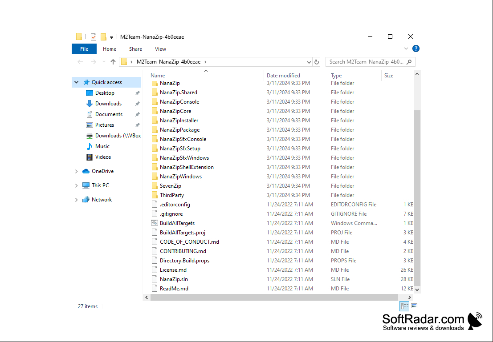Viewport: 493px width, 342px height.
Task: Open the Customize Quick Access Toolbar dropdown
Action: [111, 37]
